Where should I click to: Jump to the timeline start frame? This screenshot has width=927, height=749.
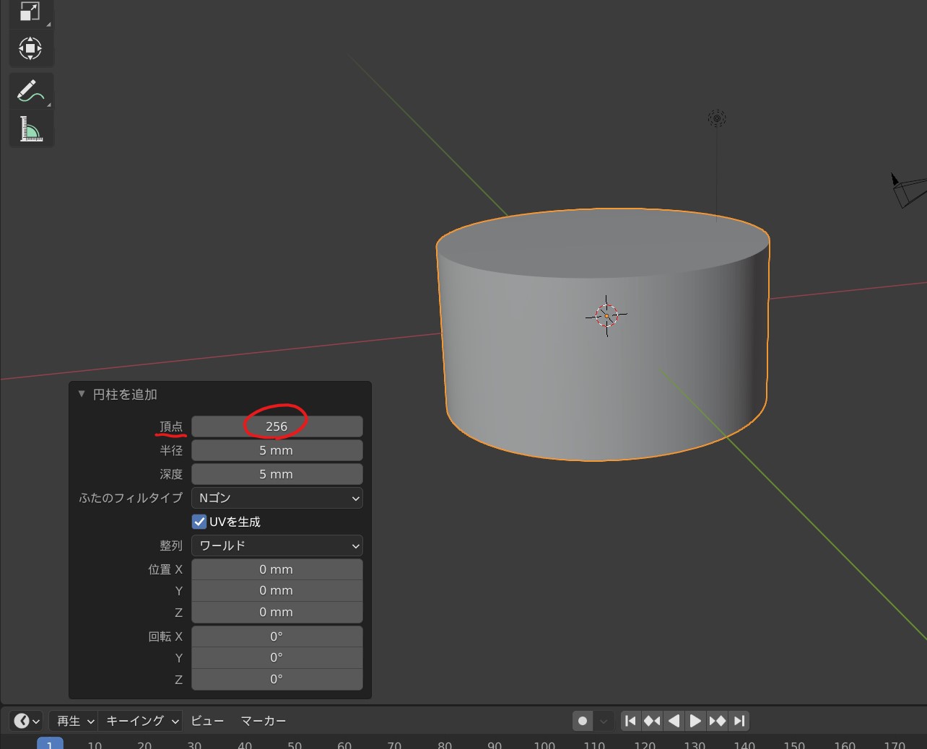pos(630,721)
